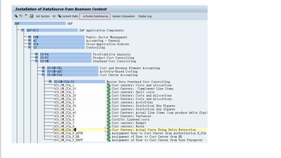281x158 pixels.
Task: Select 0CO_OM_CCA_7 tree entry
Action: (x=64, y=123)
